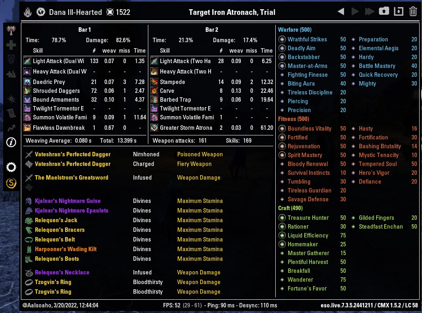
Task: Click the Rejuvenation champion skill
Action: coord(303,146)
